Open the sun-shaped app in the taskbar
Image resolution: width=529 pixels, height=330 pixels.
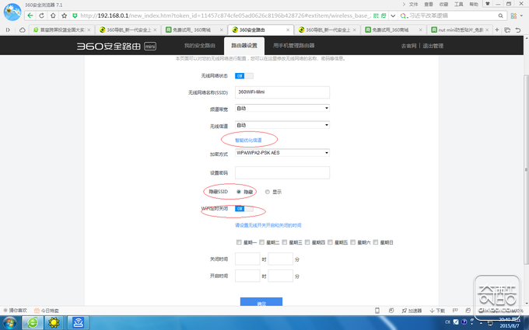(54, 322)
